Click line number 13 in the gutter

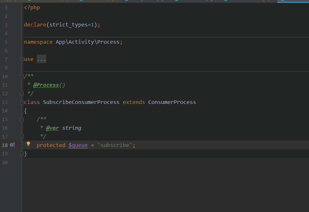coord(5,102)
